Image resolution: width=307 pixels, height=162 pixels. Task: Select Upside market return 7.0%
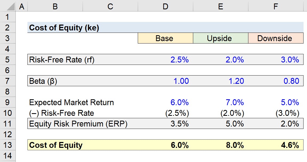[x=221, y=102]
